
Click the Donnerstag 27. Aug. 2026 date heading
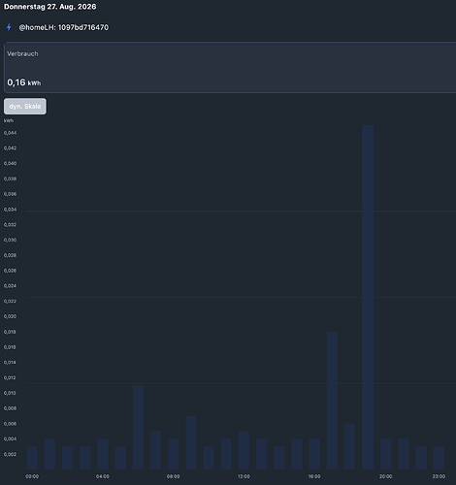(x=50, y=7)
